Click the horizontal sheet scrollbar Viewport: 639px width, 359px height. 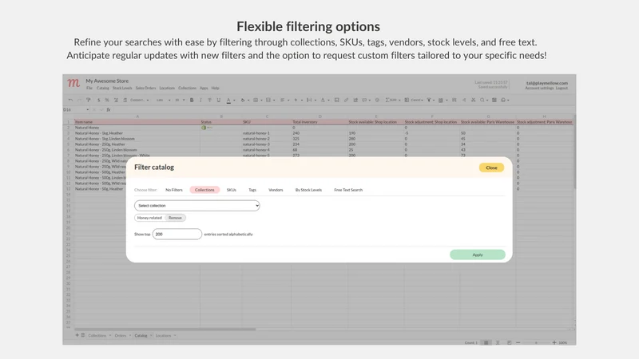(x=165, y=329)
